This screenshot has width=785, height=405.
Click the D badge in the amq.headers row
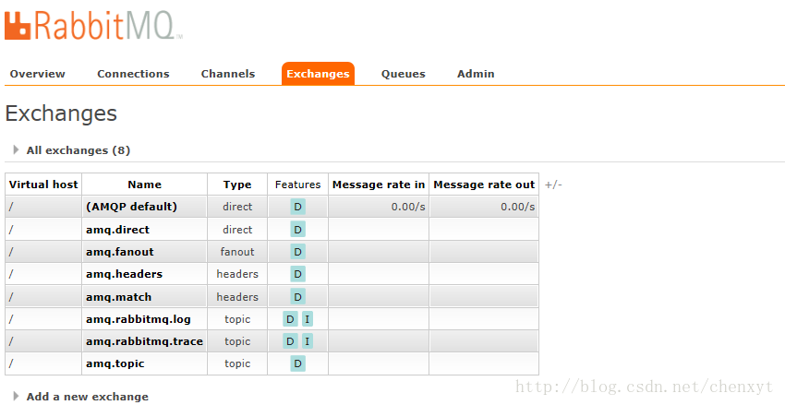298,274
